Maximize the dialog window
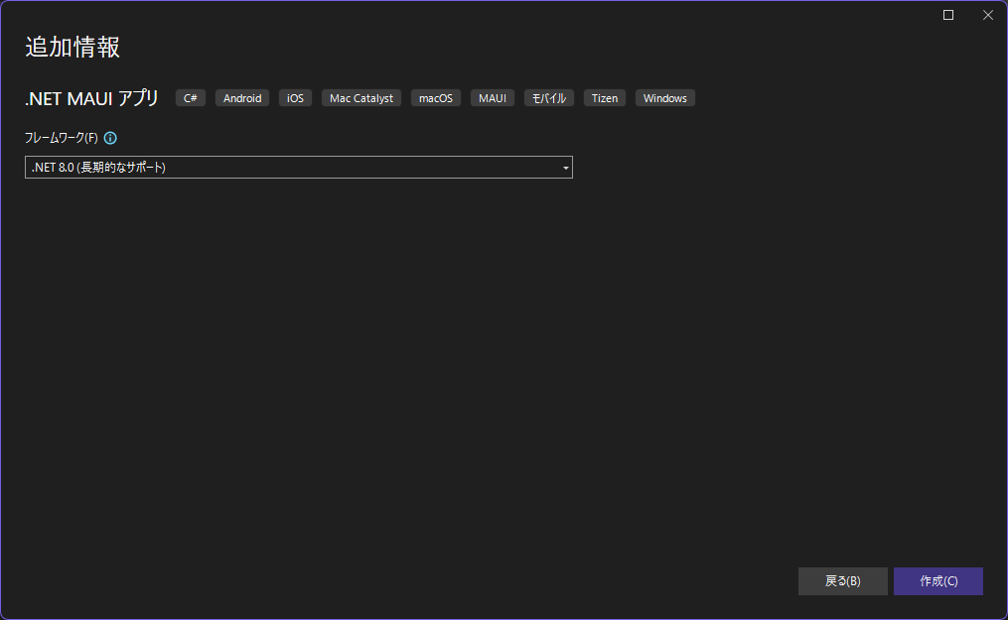The image size is (1008, 620). pos(948,15)
